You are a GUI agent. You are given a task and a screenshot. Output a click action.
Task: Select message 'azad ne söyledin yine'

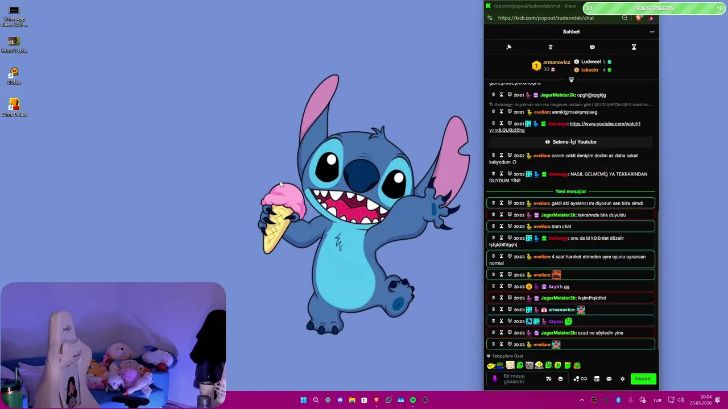click(600, 333)
